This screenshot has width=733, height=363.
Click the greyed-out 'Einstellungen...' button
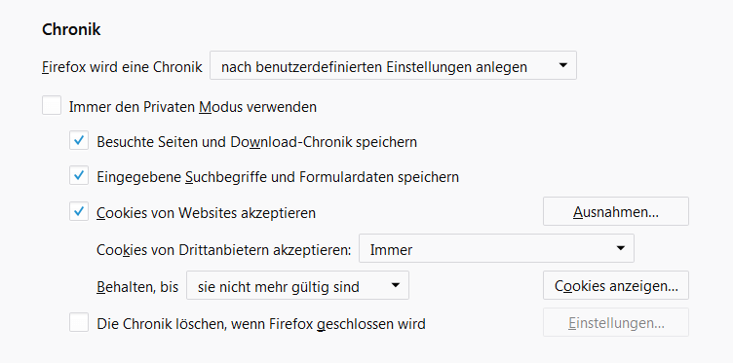616,322
